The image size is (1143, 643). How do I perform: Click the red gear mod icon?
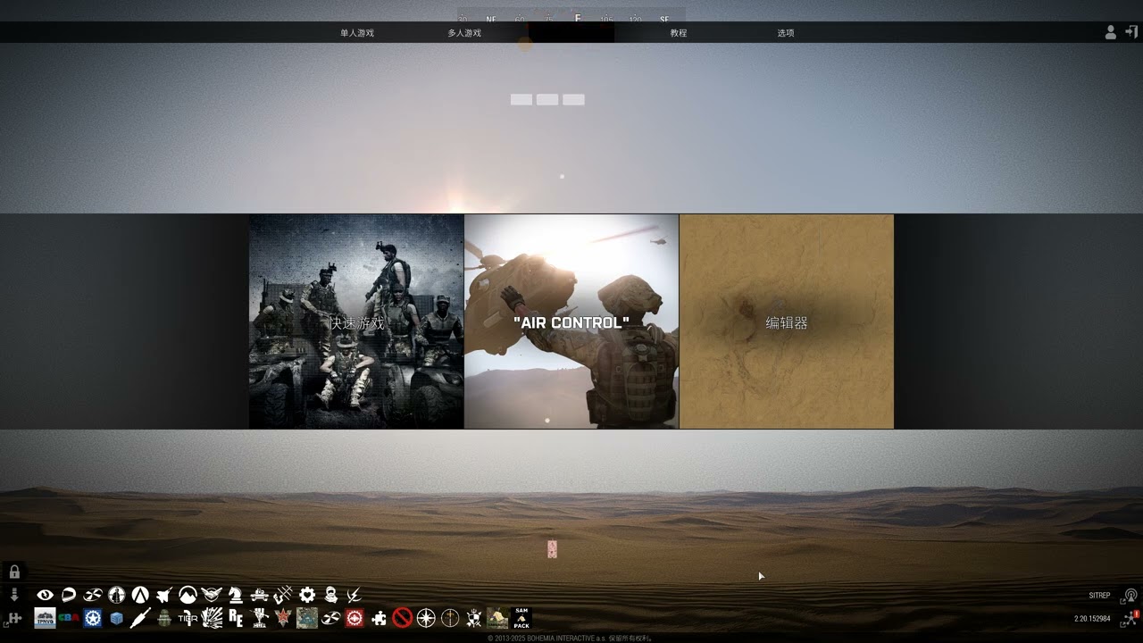[355, 618]
